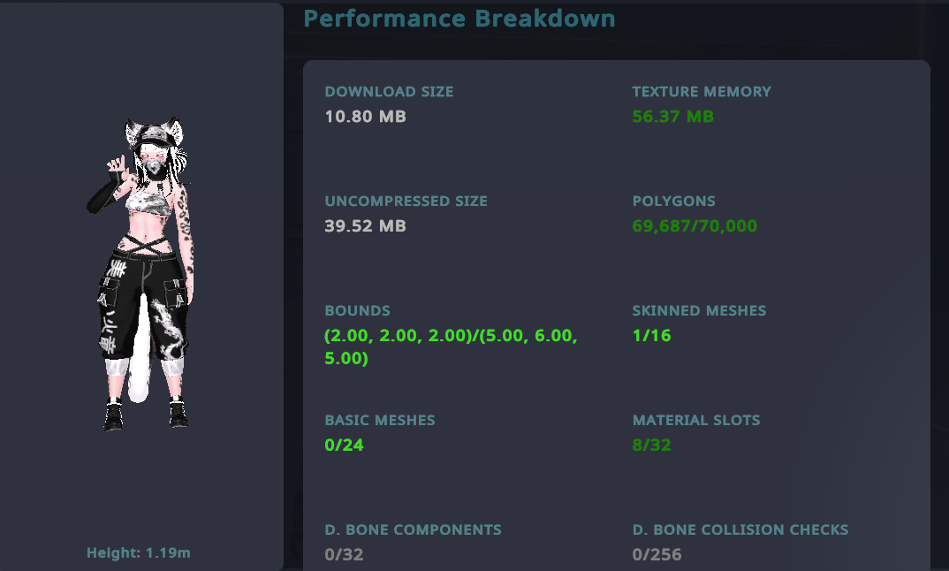
Task: Click the 0/24 basic meshes value
Action: [345, 445]
